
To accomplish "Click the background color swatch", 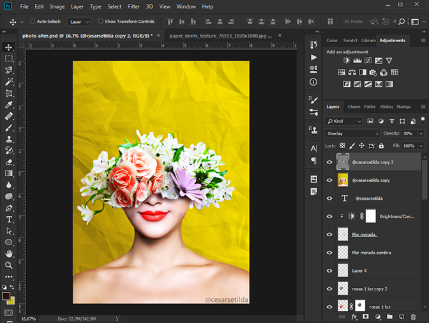I will click(11, 301).
